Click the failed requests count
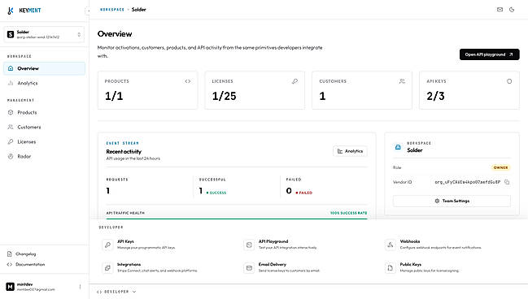The width and height of the screenshot is (528, 299). [289, 191]
